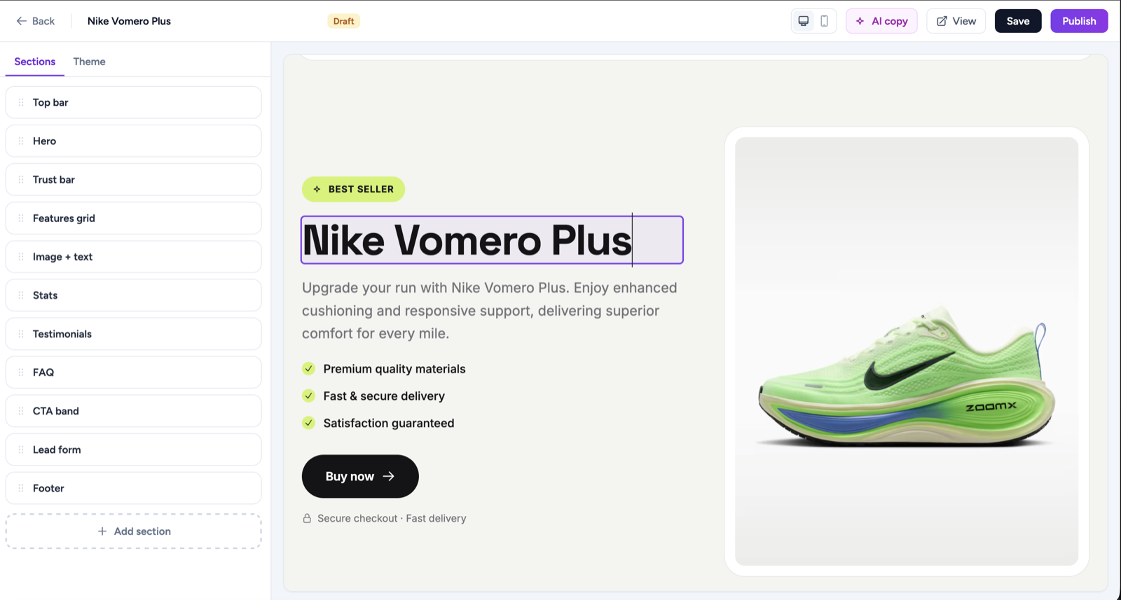This screenshot has width=1121, height=600.
Task: Click the green shoe product image
Action: coord(907,351)
